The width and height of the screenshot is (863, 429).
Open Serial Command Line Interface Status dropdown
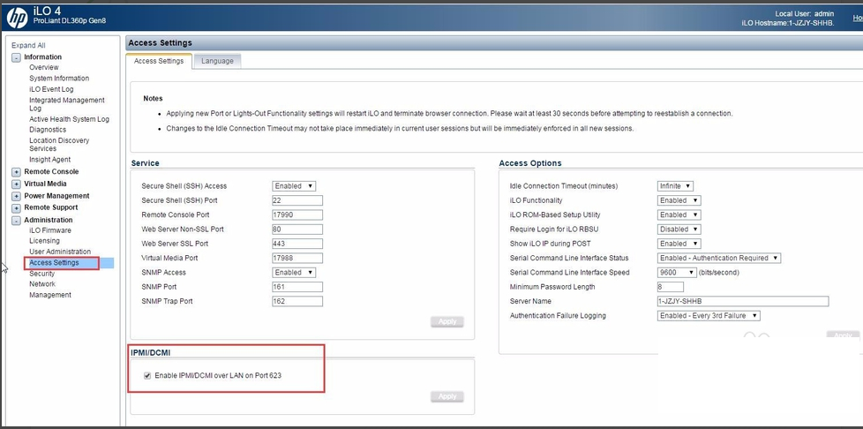tap(719, 258)
